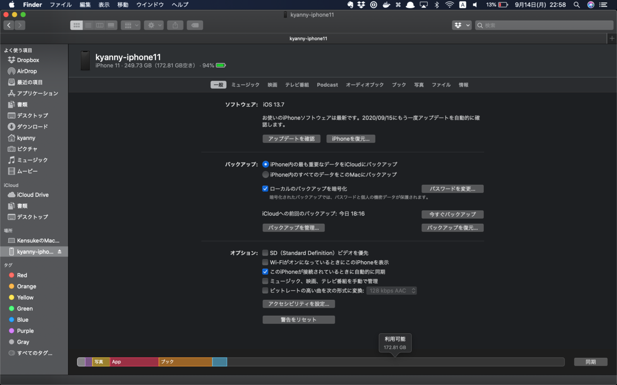Switch to the ミュージック tab
This screenshot has height=385, width=617.
[x=245, y=85]
